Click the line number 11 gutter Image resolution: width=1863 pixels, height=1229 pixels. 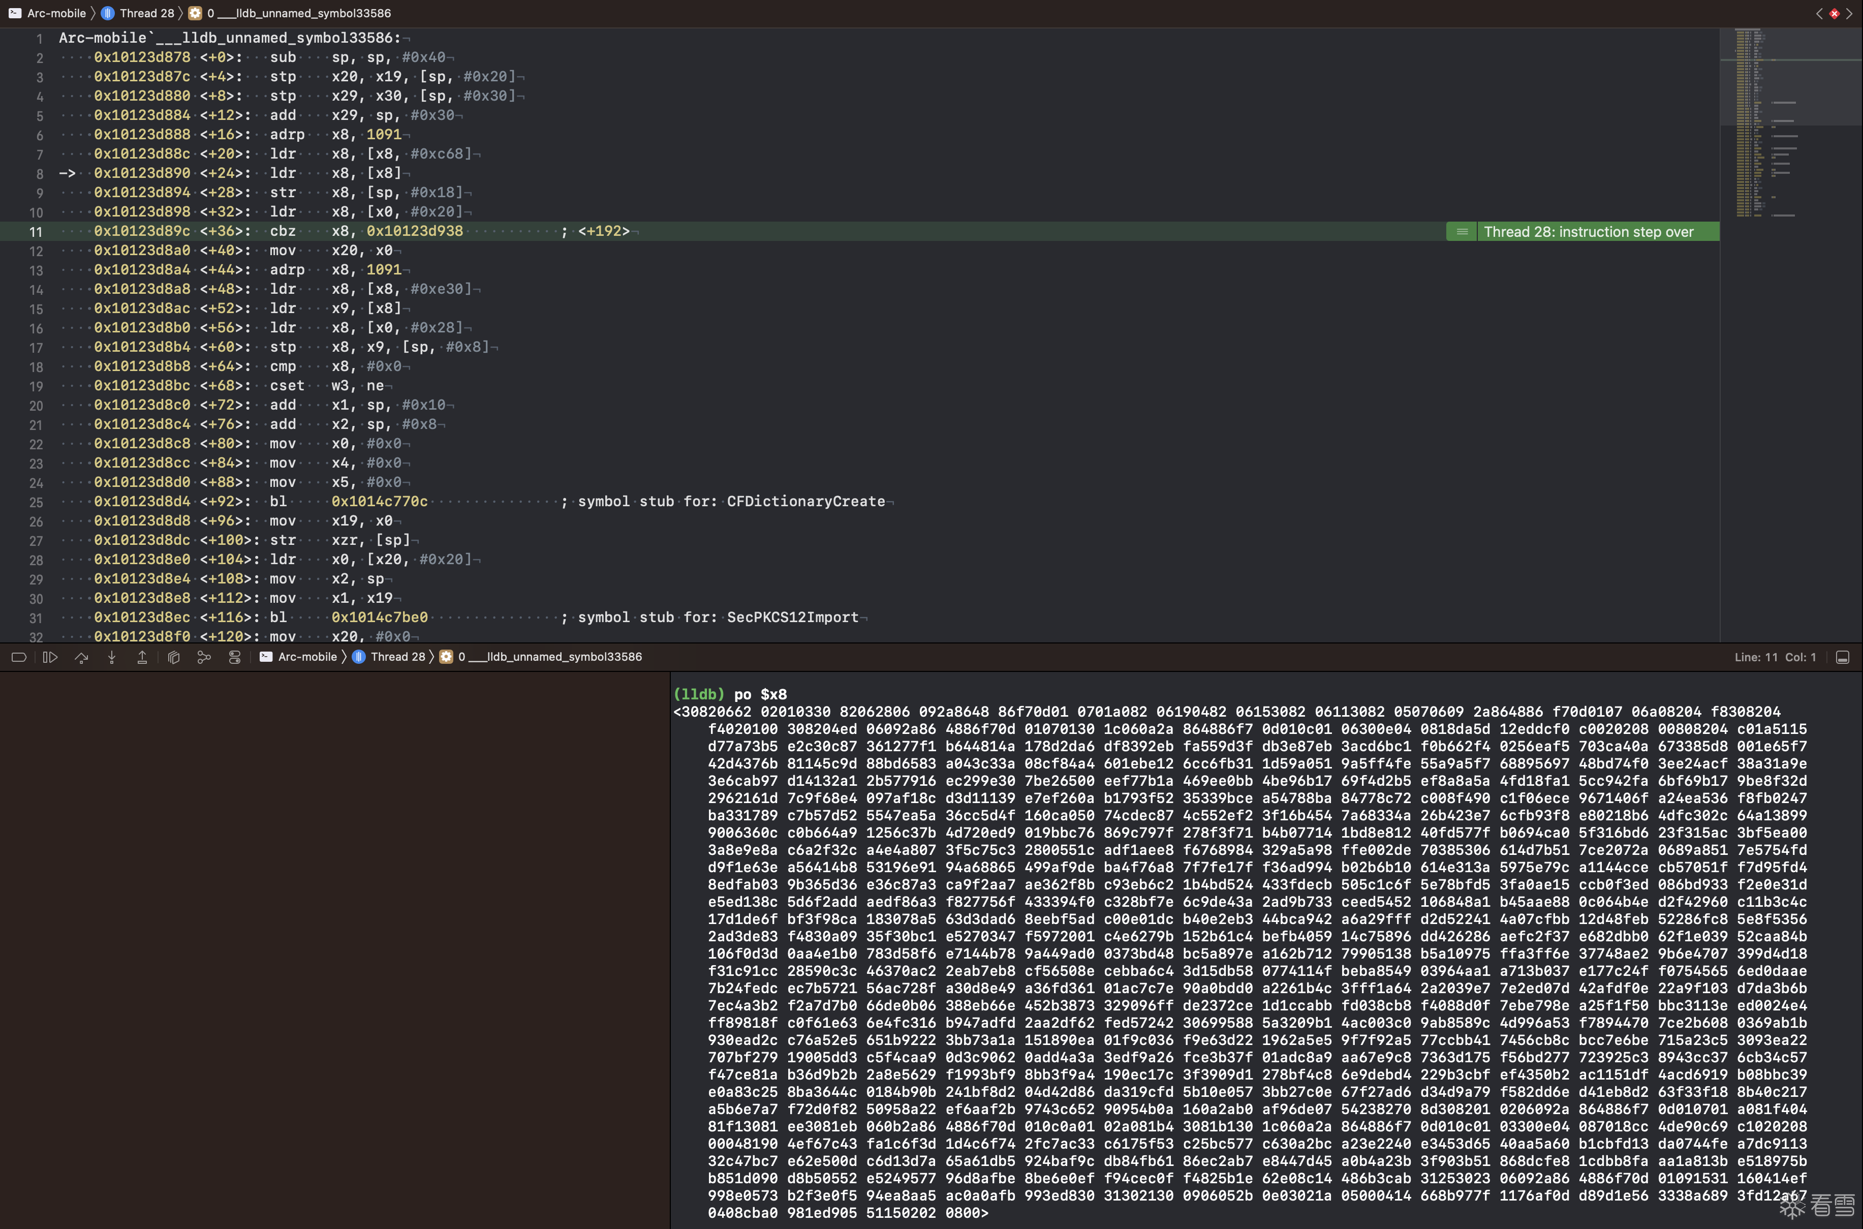point(35,232)
